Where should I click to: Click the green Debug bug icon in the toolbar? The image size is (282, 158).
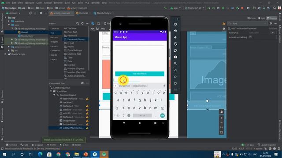(223, 8)
